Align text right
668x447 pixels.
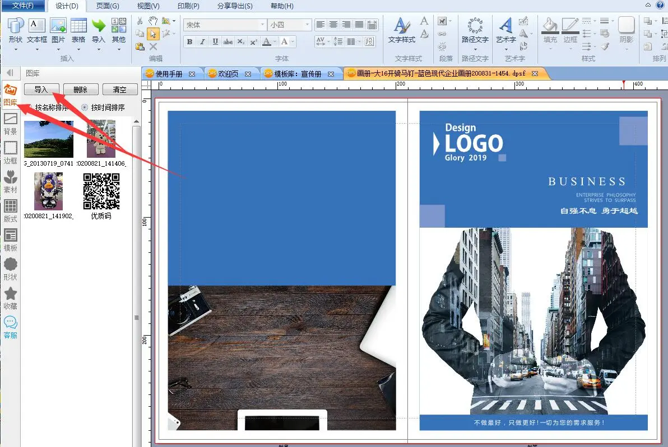[x=346, y=25]
